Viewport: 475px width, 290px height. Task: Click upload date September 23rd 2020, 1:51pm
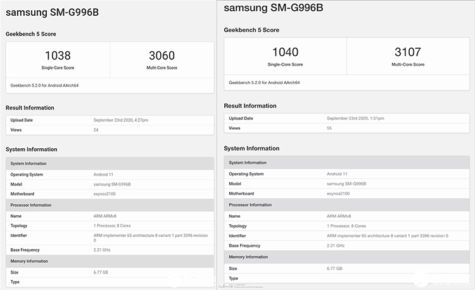click(x=355, y=118)
